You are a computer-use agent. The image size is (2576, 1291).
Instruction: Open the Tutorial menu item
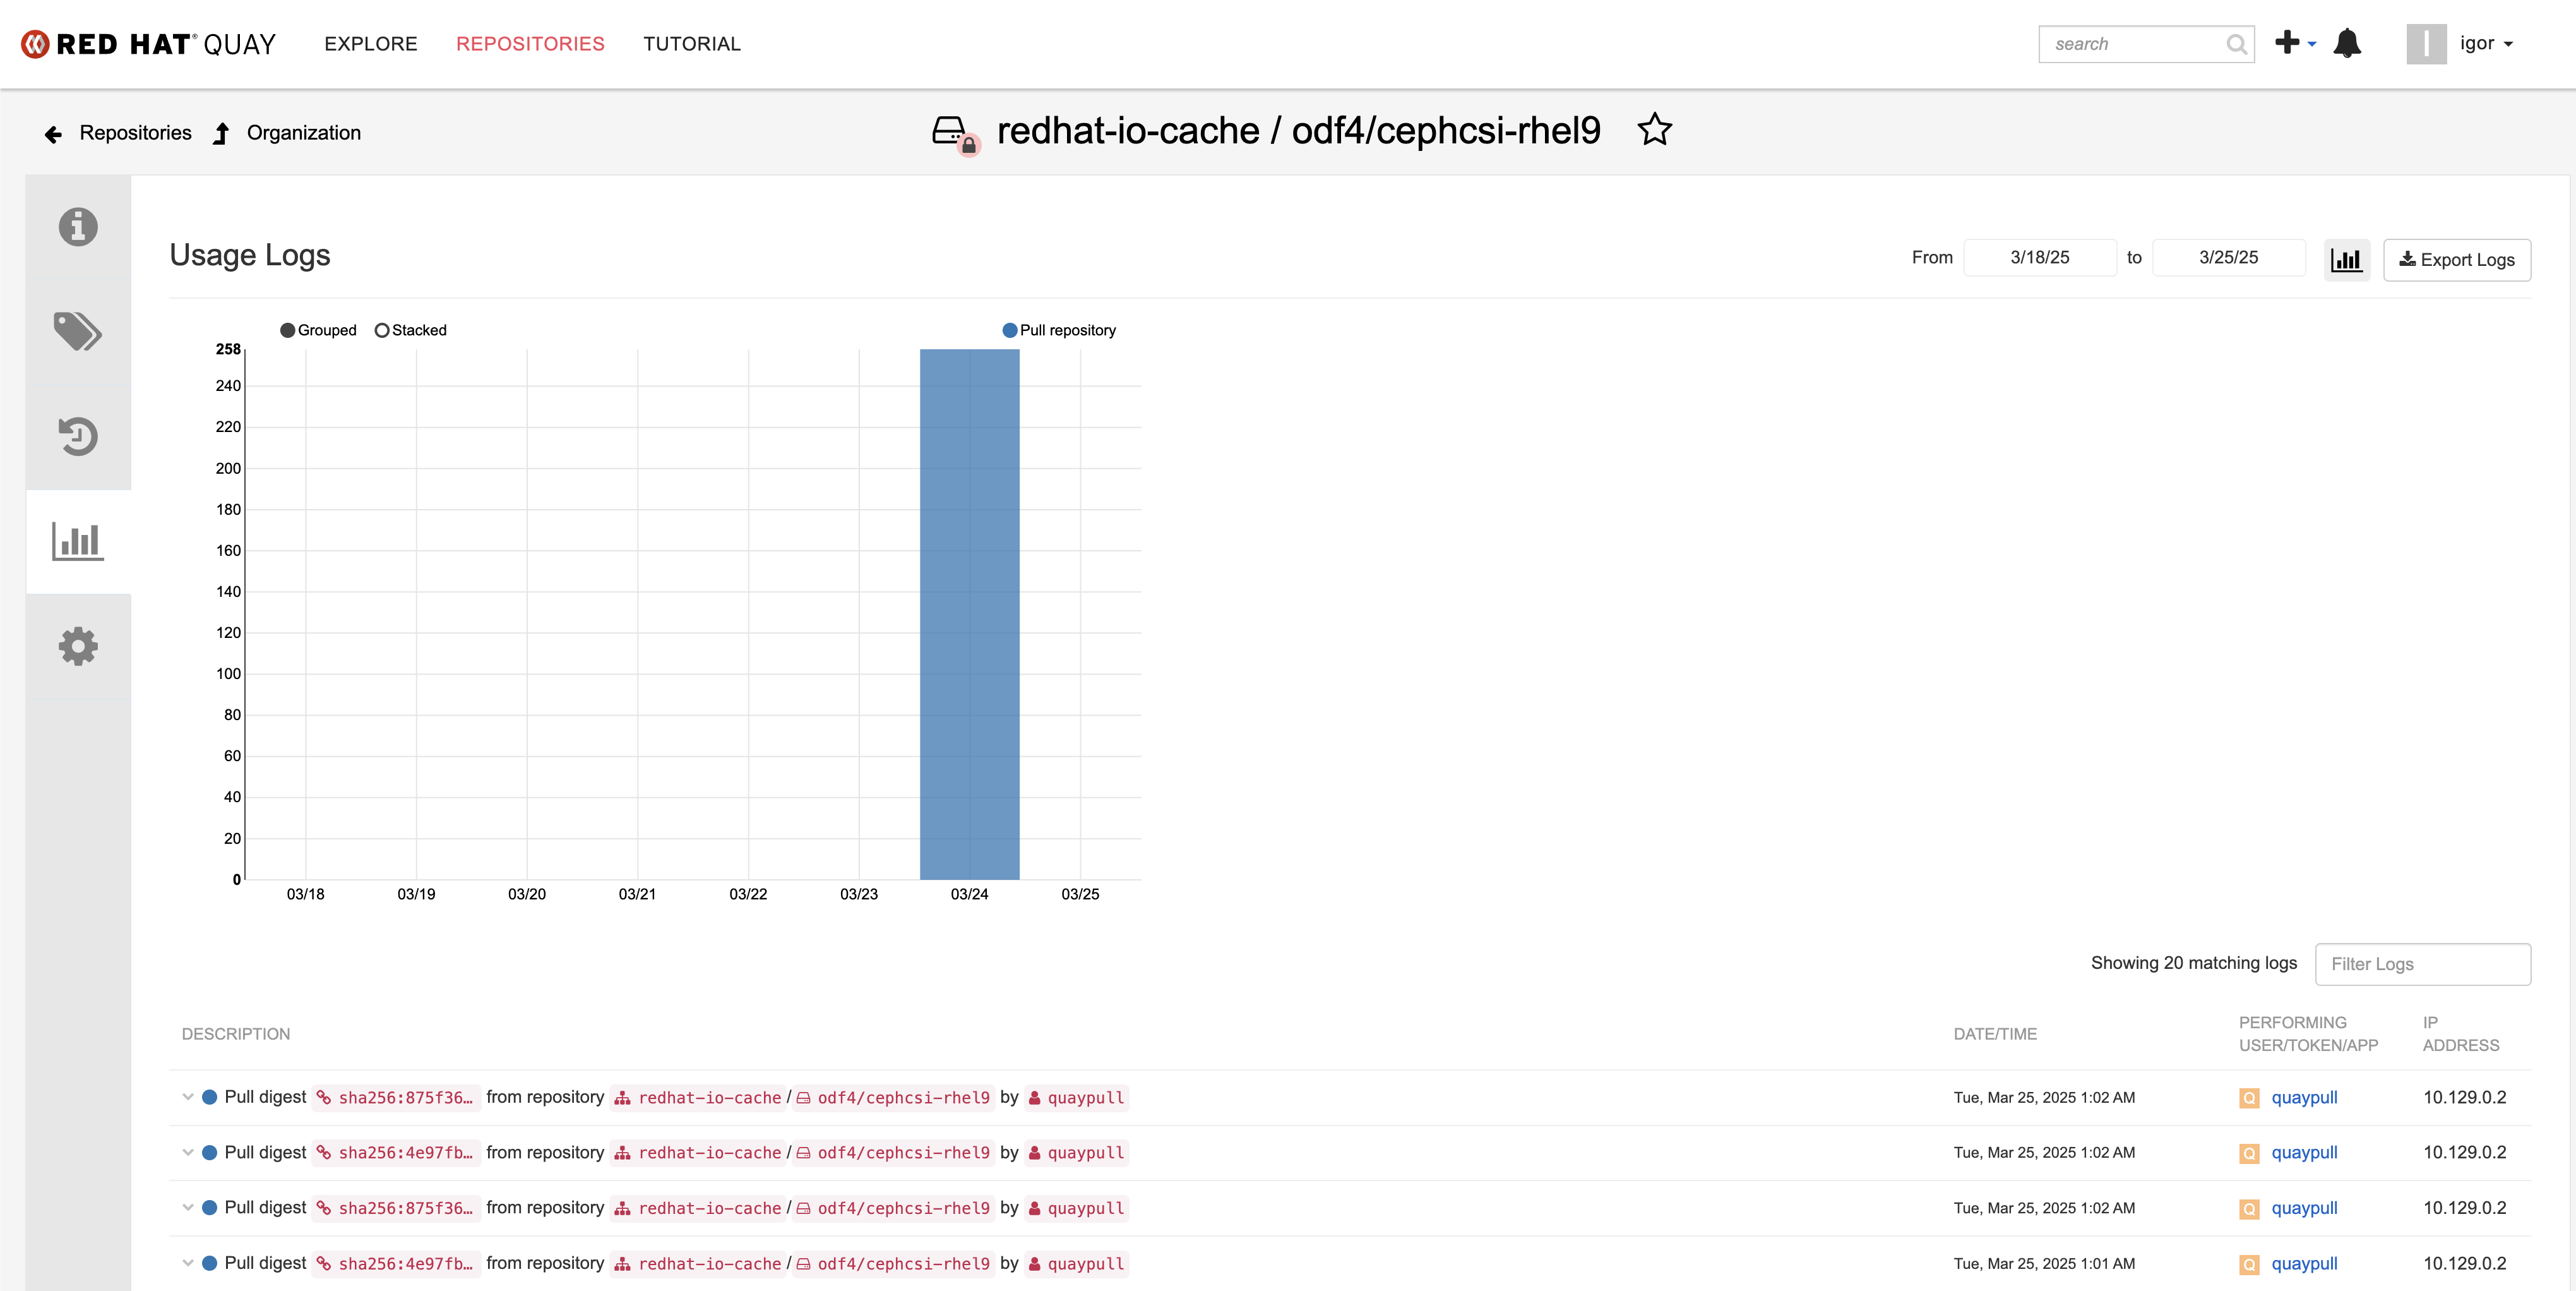pos(691,44)
